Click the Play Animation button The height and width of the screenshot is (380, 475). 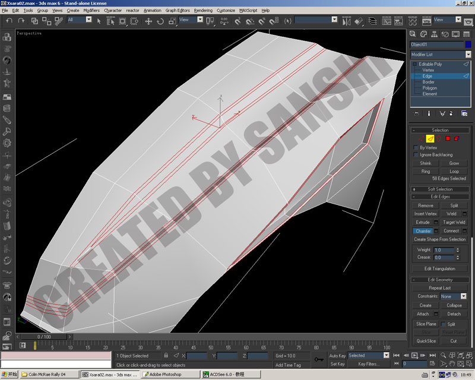pos(414,356)
